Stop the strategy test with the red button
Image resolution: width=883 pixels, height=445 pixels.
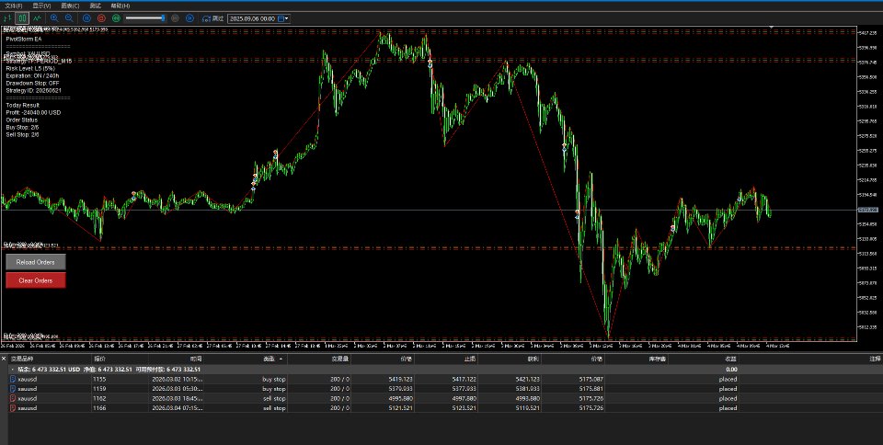101,18
